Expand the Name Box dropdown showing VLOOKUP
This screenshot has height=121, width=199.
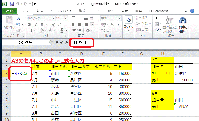47,42
